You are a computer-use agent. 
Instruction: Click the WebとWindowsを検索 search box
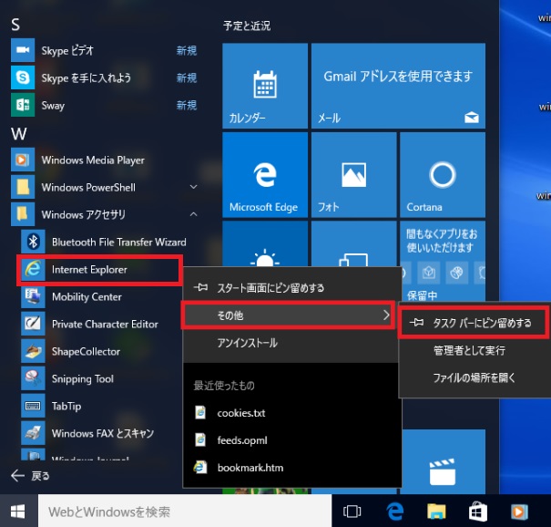185,511
